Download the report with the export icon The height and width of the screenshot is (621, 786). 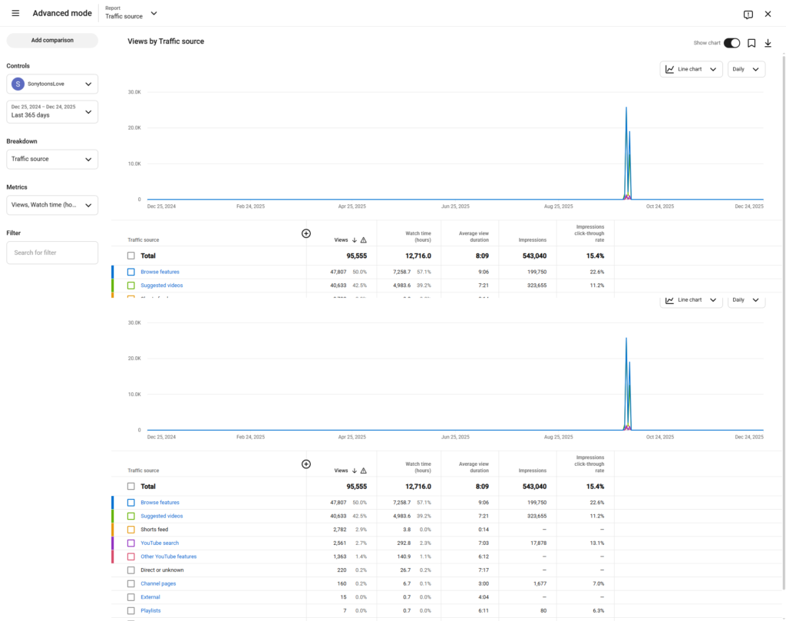click(768, 43)
